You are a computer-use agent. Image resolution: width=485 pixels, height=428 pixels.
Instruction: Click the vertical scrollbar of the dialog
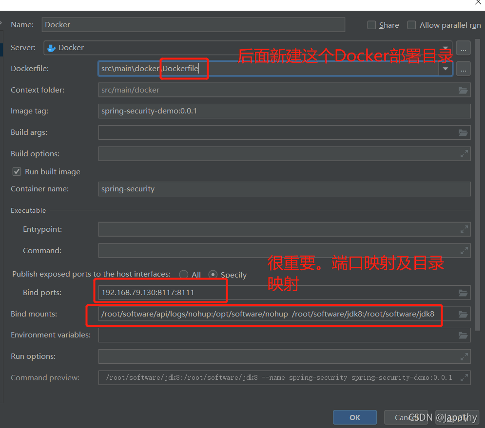(x=478, y=186)
